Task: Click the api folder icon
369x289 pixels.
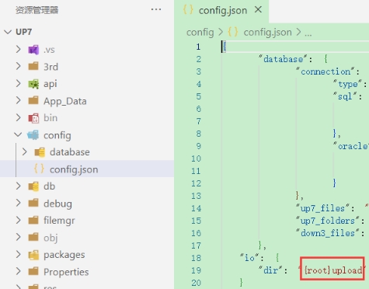Action: [33, 84]
